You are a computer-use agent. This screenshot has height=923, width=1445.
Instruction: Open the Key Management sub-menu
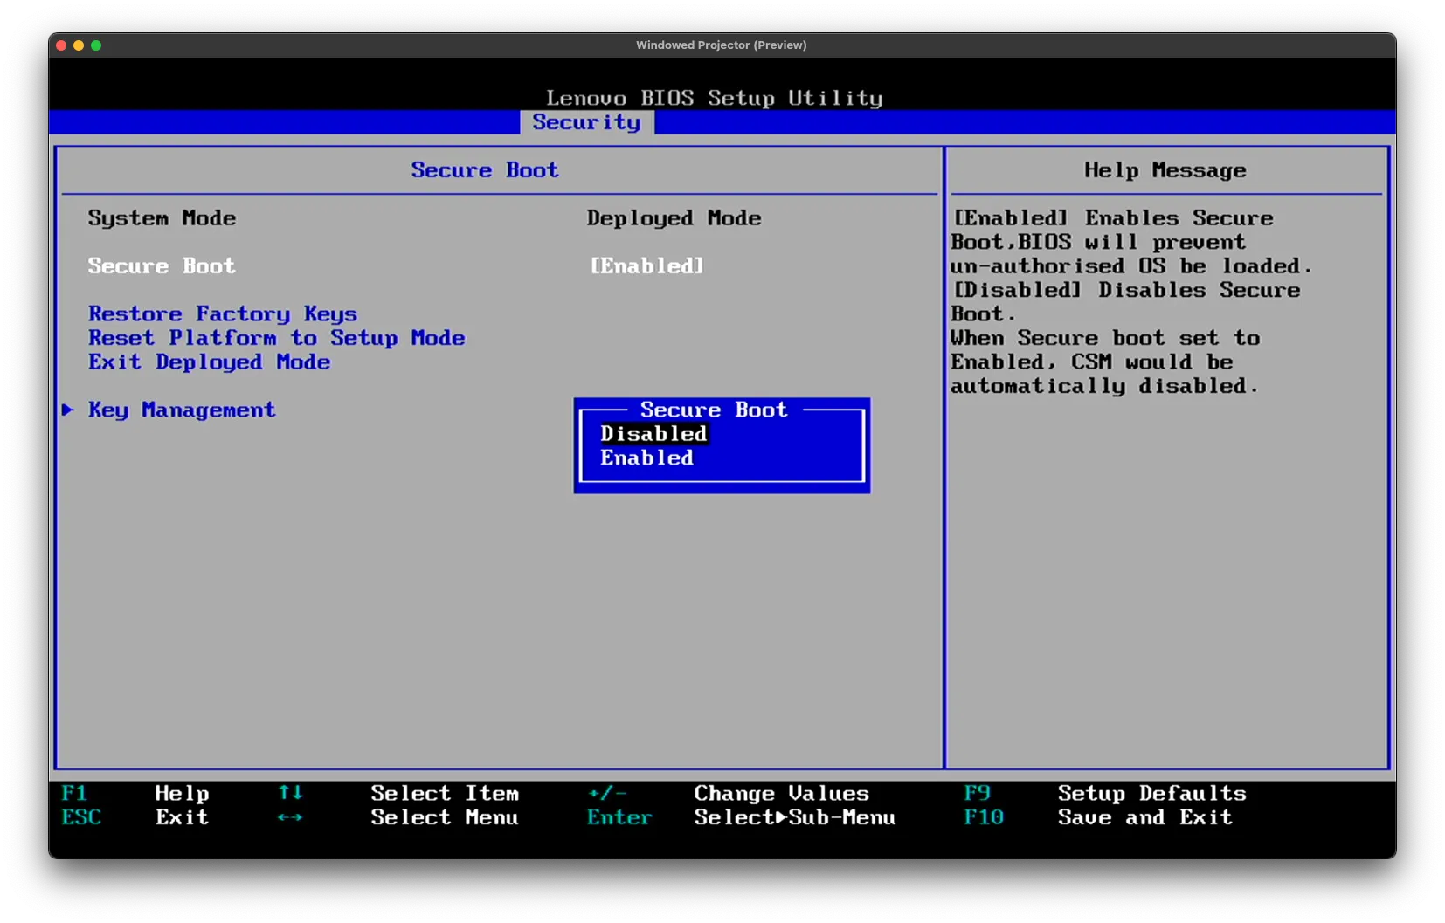click(x=182, y=410)
